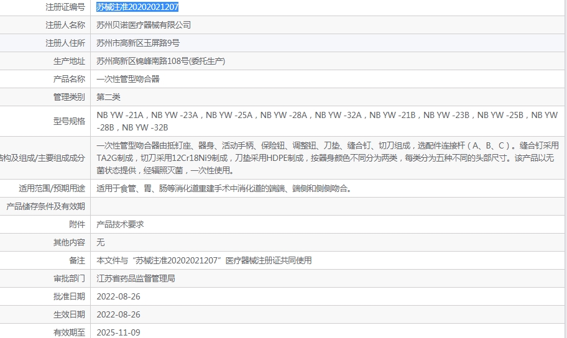Click the 生效日期 label
Viewport: 567px width, 338px height.
(69, 314)
